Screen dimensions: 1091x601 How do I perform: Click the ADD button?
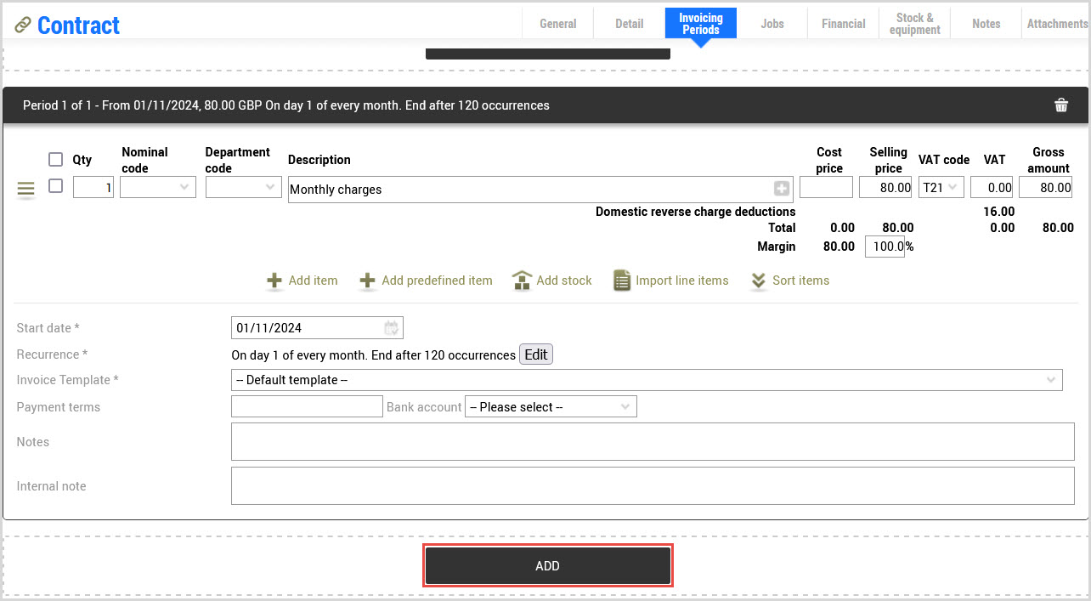click(x=548, y=566)
